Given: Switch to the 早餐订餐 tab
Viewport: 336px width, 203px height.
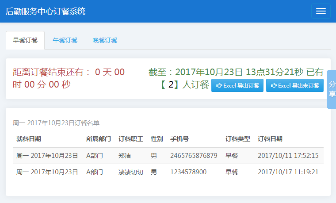Looking at the screenshot, I should tap(25, 40).
